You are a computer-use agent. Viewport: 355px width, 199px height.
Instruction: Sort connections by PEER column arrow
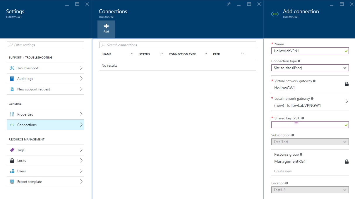tap(242, 54)
